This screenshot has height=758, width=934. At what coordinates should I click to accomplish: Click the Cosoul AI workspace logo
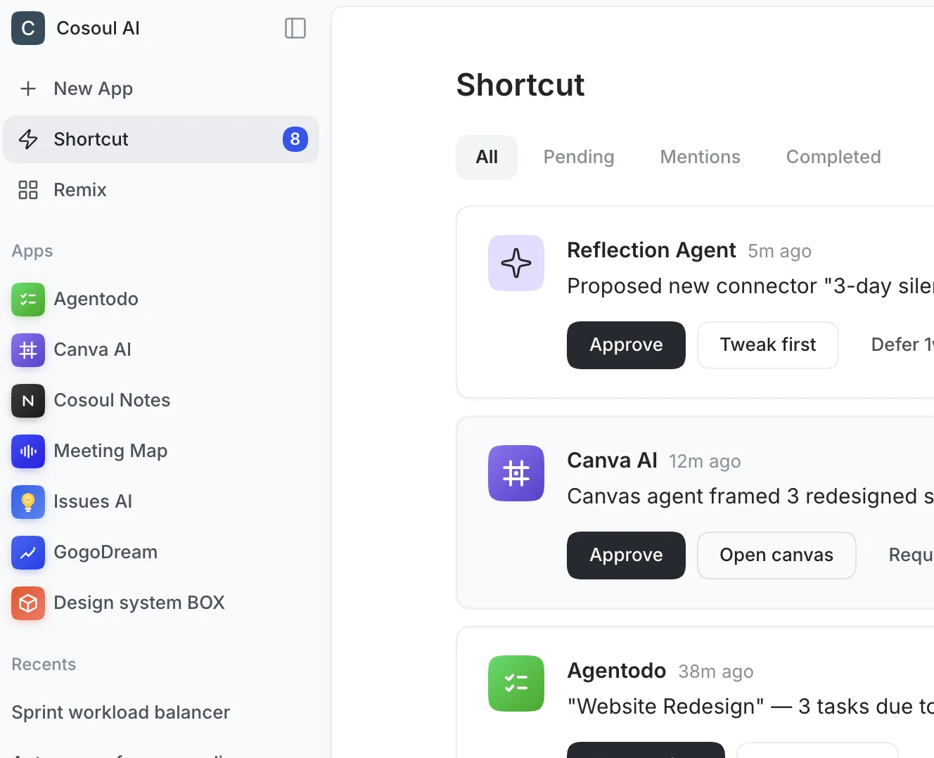point(28,28)
